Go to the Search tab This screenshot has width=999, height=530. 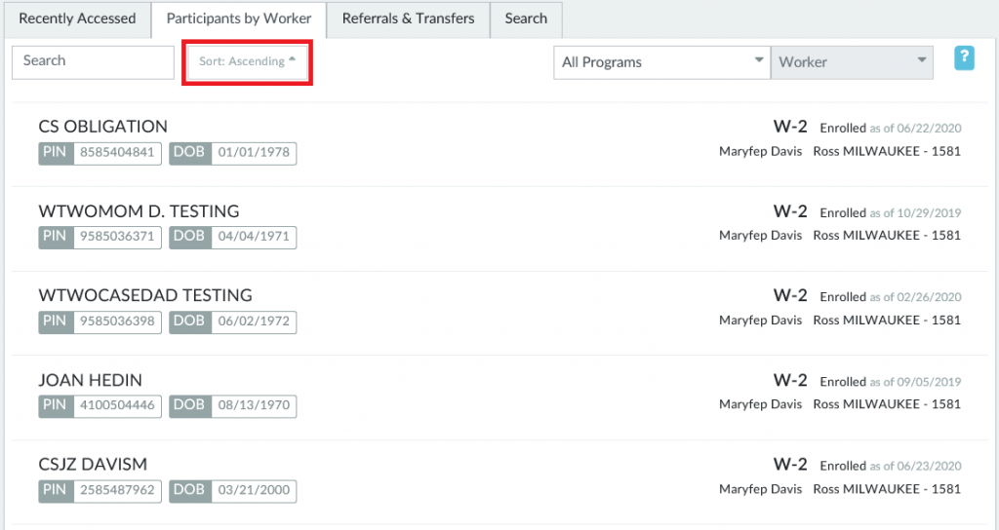(526, 19)
